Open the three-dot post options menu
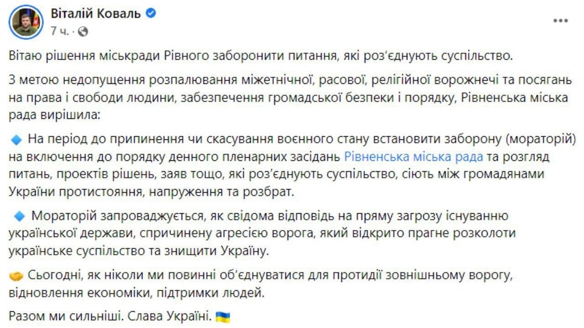 pos(560,21)
